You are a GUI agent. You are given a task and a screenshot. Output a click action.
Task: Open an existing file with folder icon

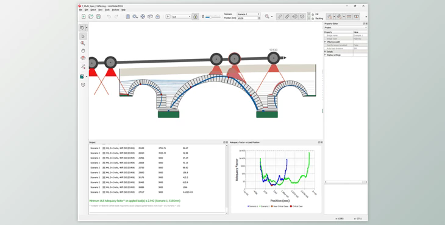(91, 16)
